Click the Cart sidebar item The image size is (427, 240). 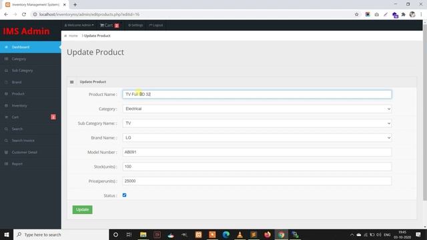pyautogui.click(x=31, y=117)
